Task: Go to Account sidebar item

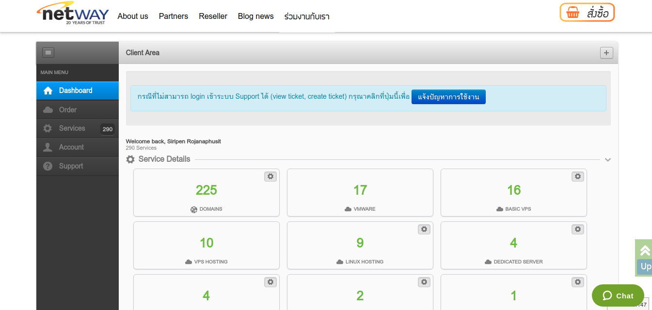Action: 71,147
